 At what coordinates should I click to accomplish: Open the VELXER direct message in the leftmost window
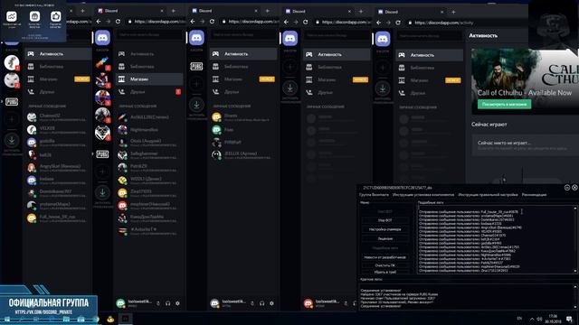[x=58, y=129]
